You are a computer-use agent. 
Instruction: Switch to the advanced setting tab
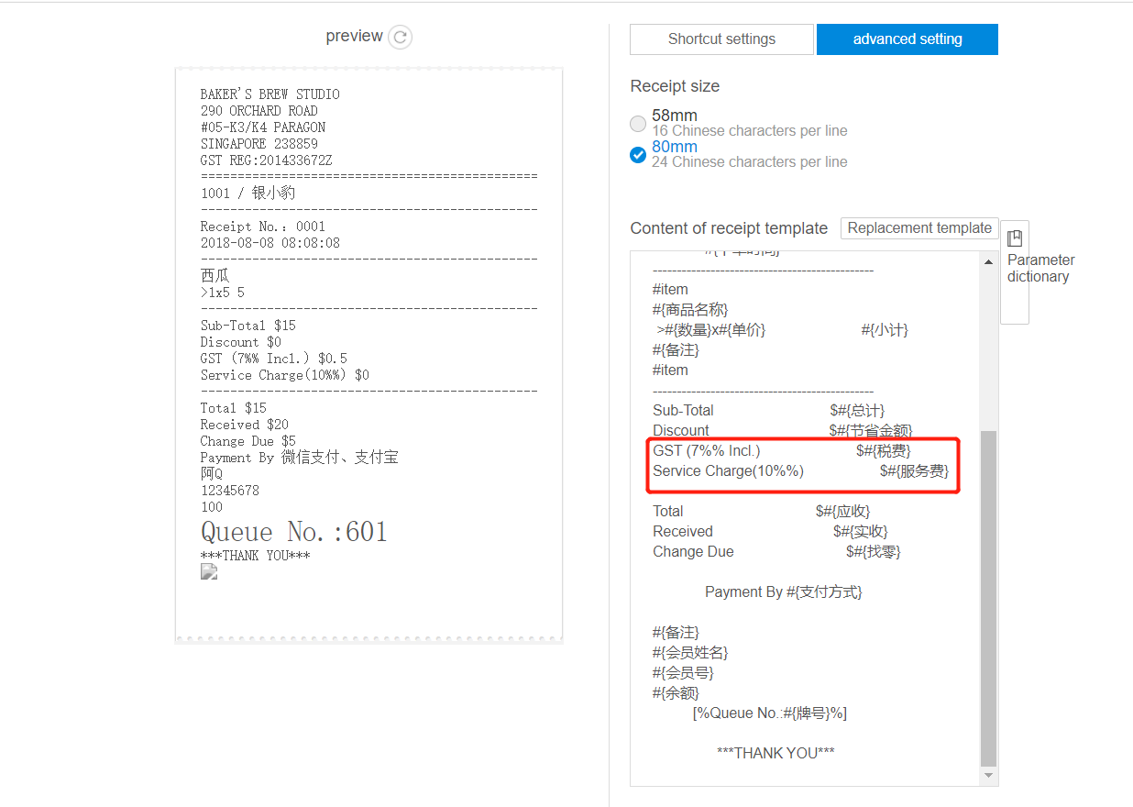pyautogui.click(x=907, y=39)
